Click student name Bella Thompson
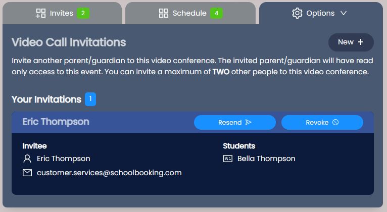 tap(266, 158)
